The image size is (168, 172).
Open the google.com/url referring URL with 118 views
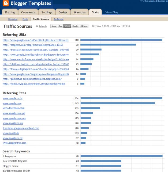tap(36, 40)
